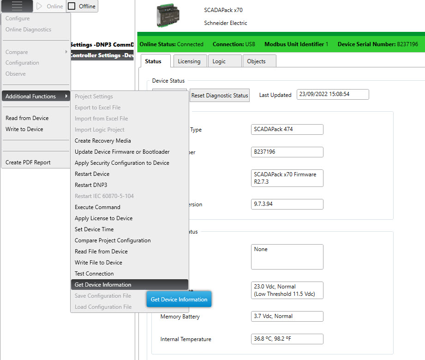This screenshot has height=360, width=425.
Task: Switch to the Licensing tab
Action: pyautogui.click(x=190, y=61)
